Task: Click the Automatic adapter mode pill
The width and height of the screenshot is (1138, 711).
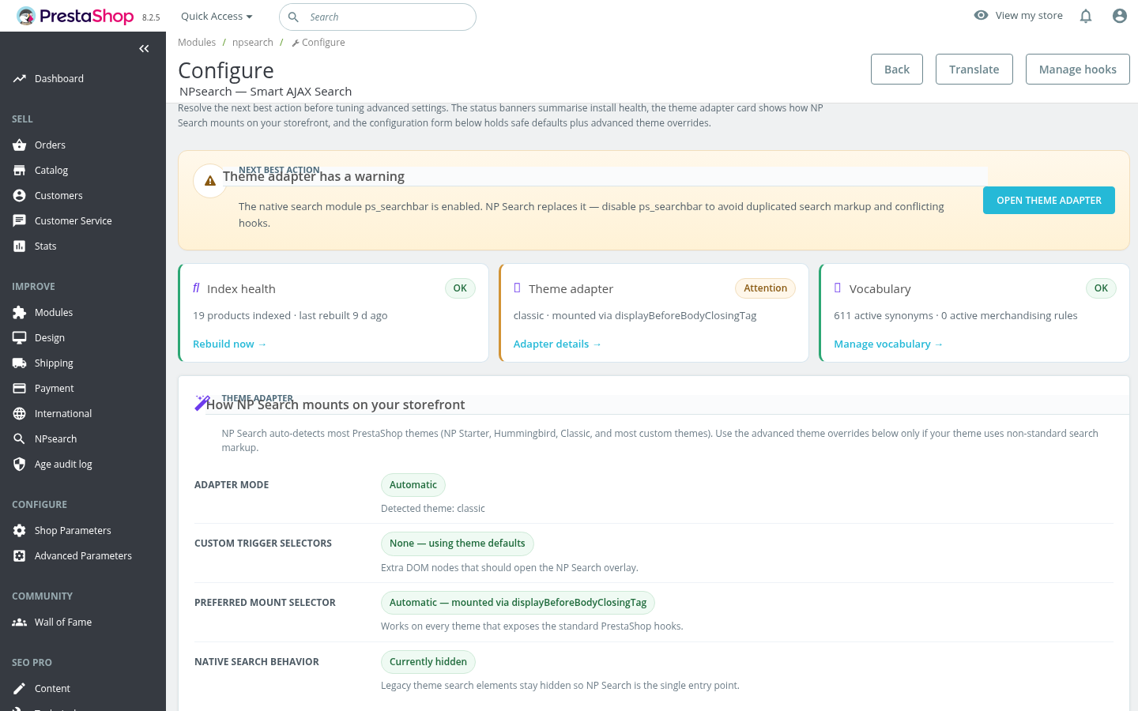Action: click(x=413, y=485)
